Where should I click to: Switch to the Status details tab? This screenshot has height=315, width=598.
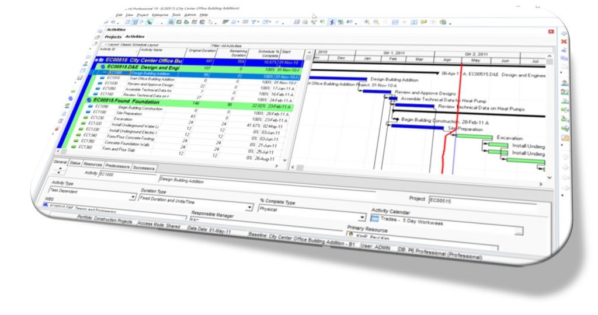75,163
